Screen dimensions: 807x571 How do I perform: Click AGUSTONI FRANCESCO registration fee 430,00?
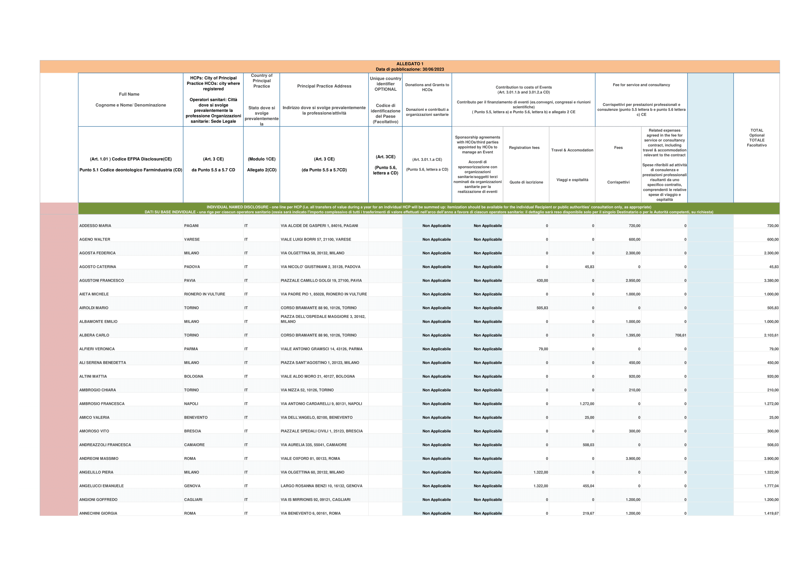(542, 281)
